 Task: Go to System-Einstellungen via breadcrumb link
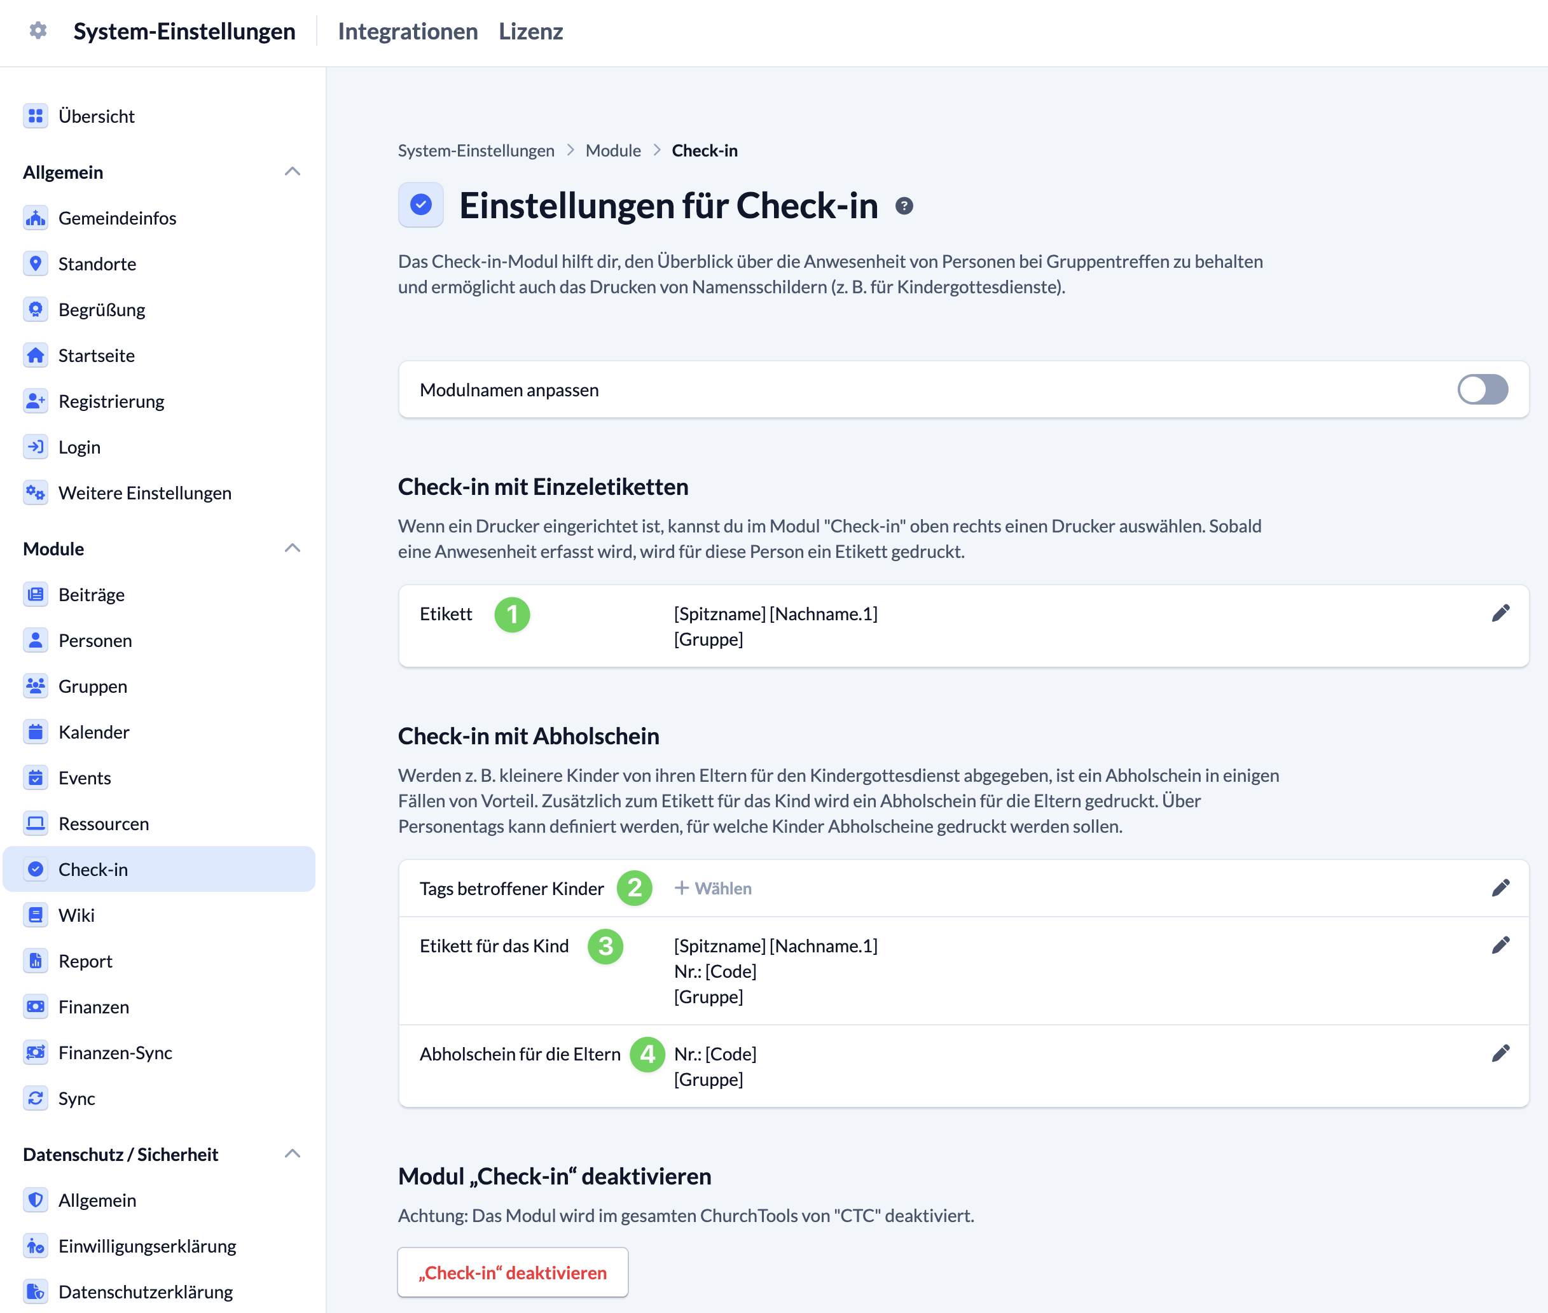[x=476, y=150]
